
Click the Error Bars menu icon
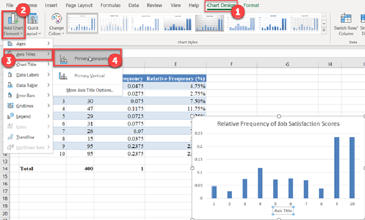pos(10,96)
